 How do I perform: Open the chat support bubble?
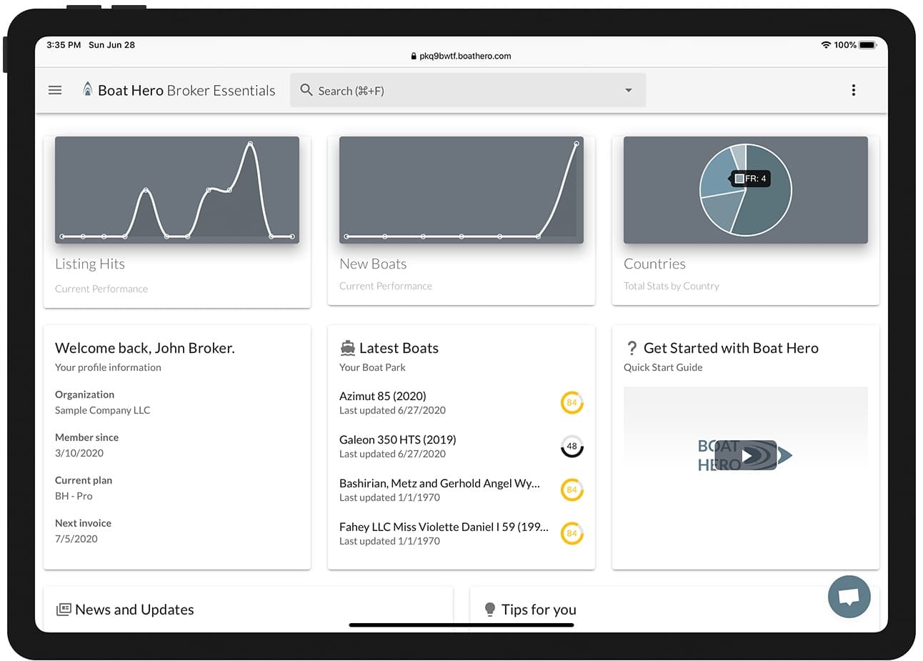coord(849,597)
